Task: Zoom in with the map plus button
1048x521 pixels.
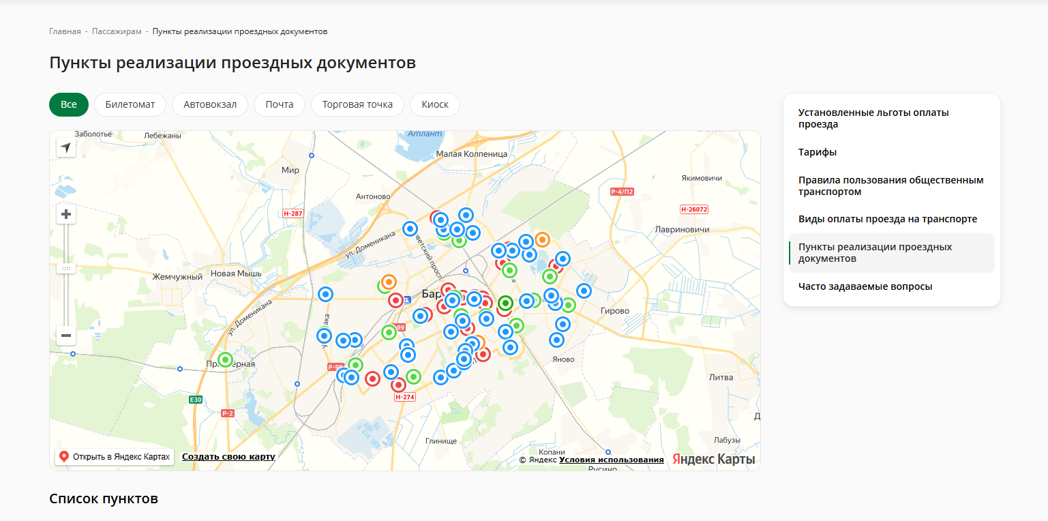Action: [x=66, y=215]
